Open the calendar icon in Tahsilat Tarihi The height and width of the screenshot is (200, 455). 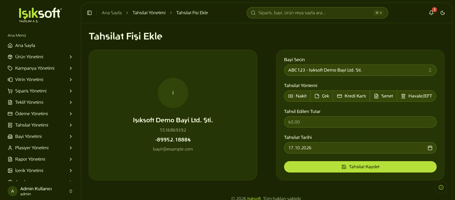point(430,148)
